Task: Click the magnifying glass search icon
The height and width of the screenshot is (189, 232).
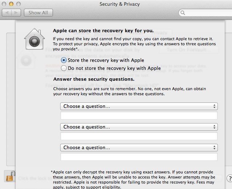Action: [183, 13]
